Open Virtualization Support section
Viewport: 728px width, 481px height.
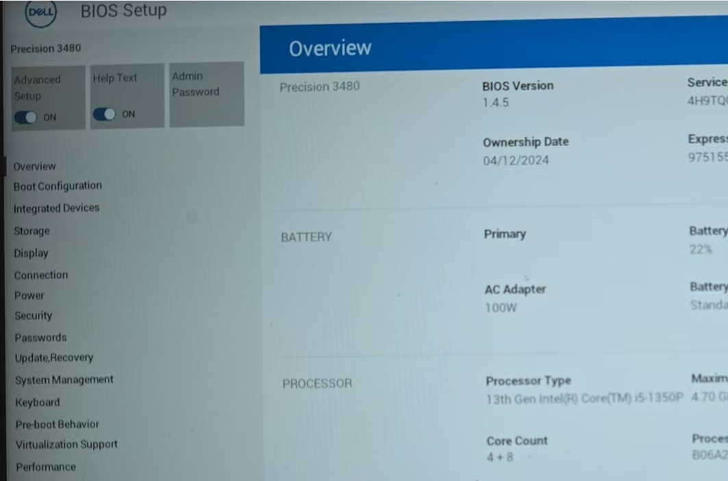[66, 444]
